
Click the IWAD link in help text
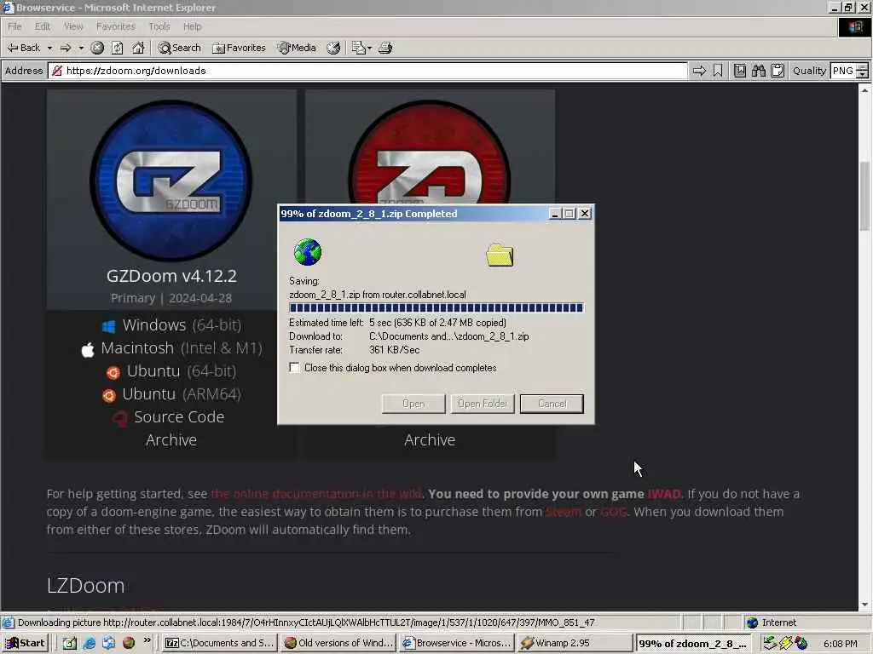(x=664, y=494)
